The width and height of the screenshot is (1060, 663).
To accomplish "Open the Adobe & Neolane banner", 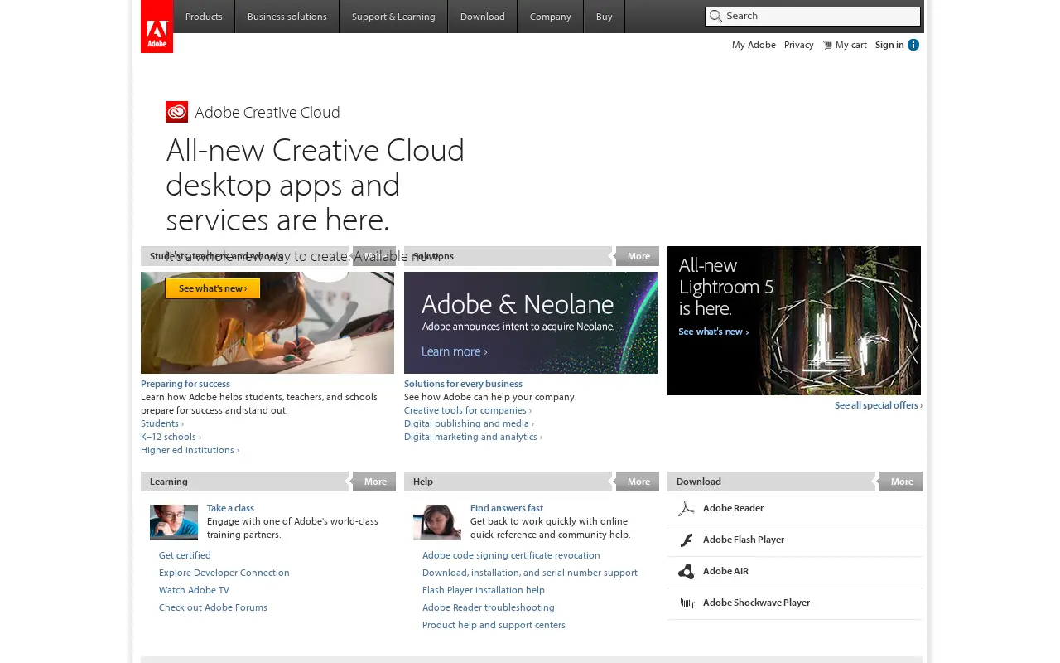I will [531, 322].
